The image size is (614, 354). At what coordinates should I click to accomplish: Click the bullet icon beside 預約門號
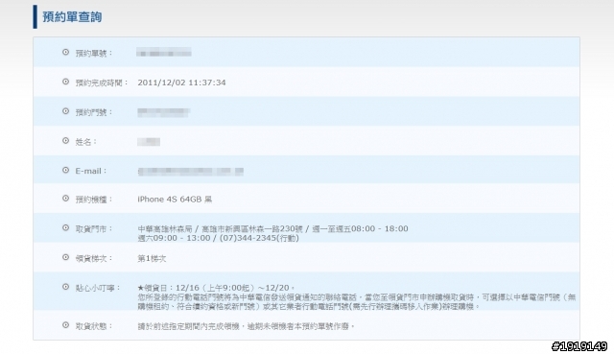pyautogui.click(x=66, y=111)
